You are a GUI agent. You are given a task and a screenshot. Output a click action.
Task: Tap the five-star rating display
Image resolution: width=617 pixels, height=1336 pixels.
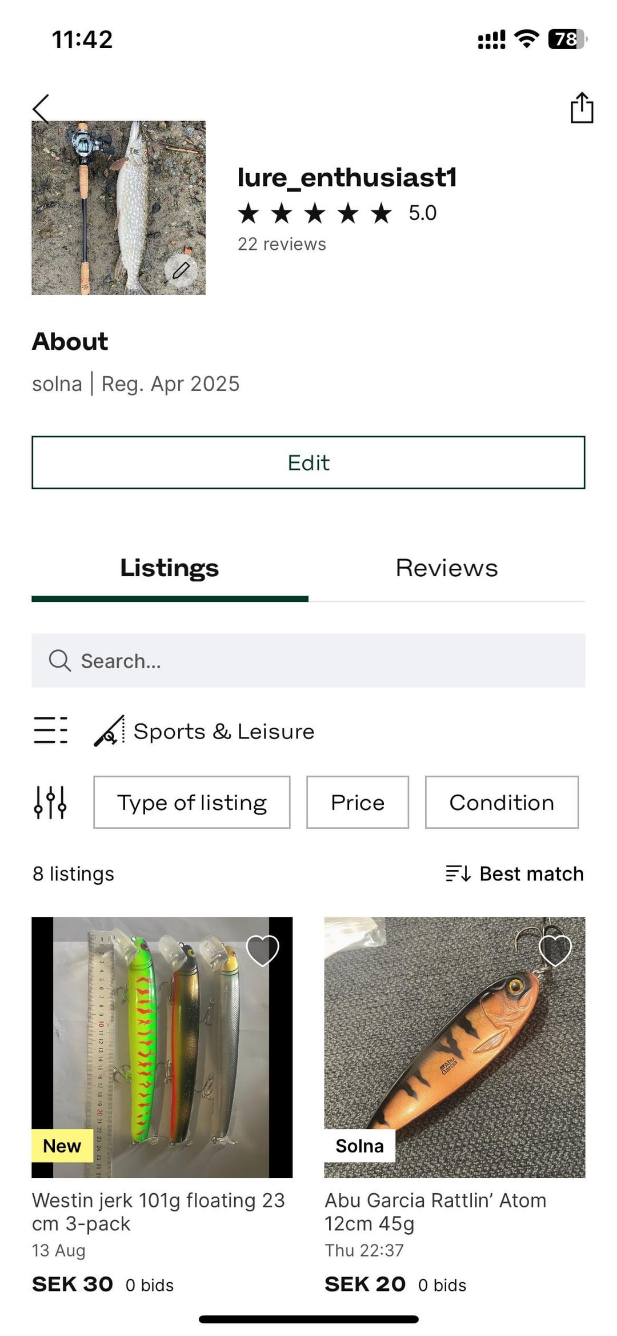[315, 213]
